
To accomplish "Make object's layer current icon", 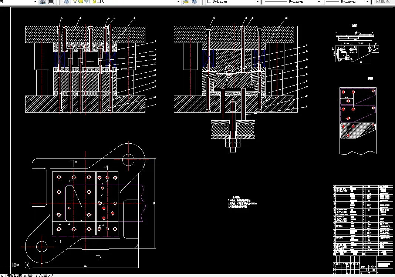I will (186, 2).
